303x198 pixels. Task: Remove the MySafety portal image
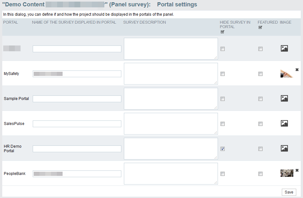(297, 70)
